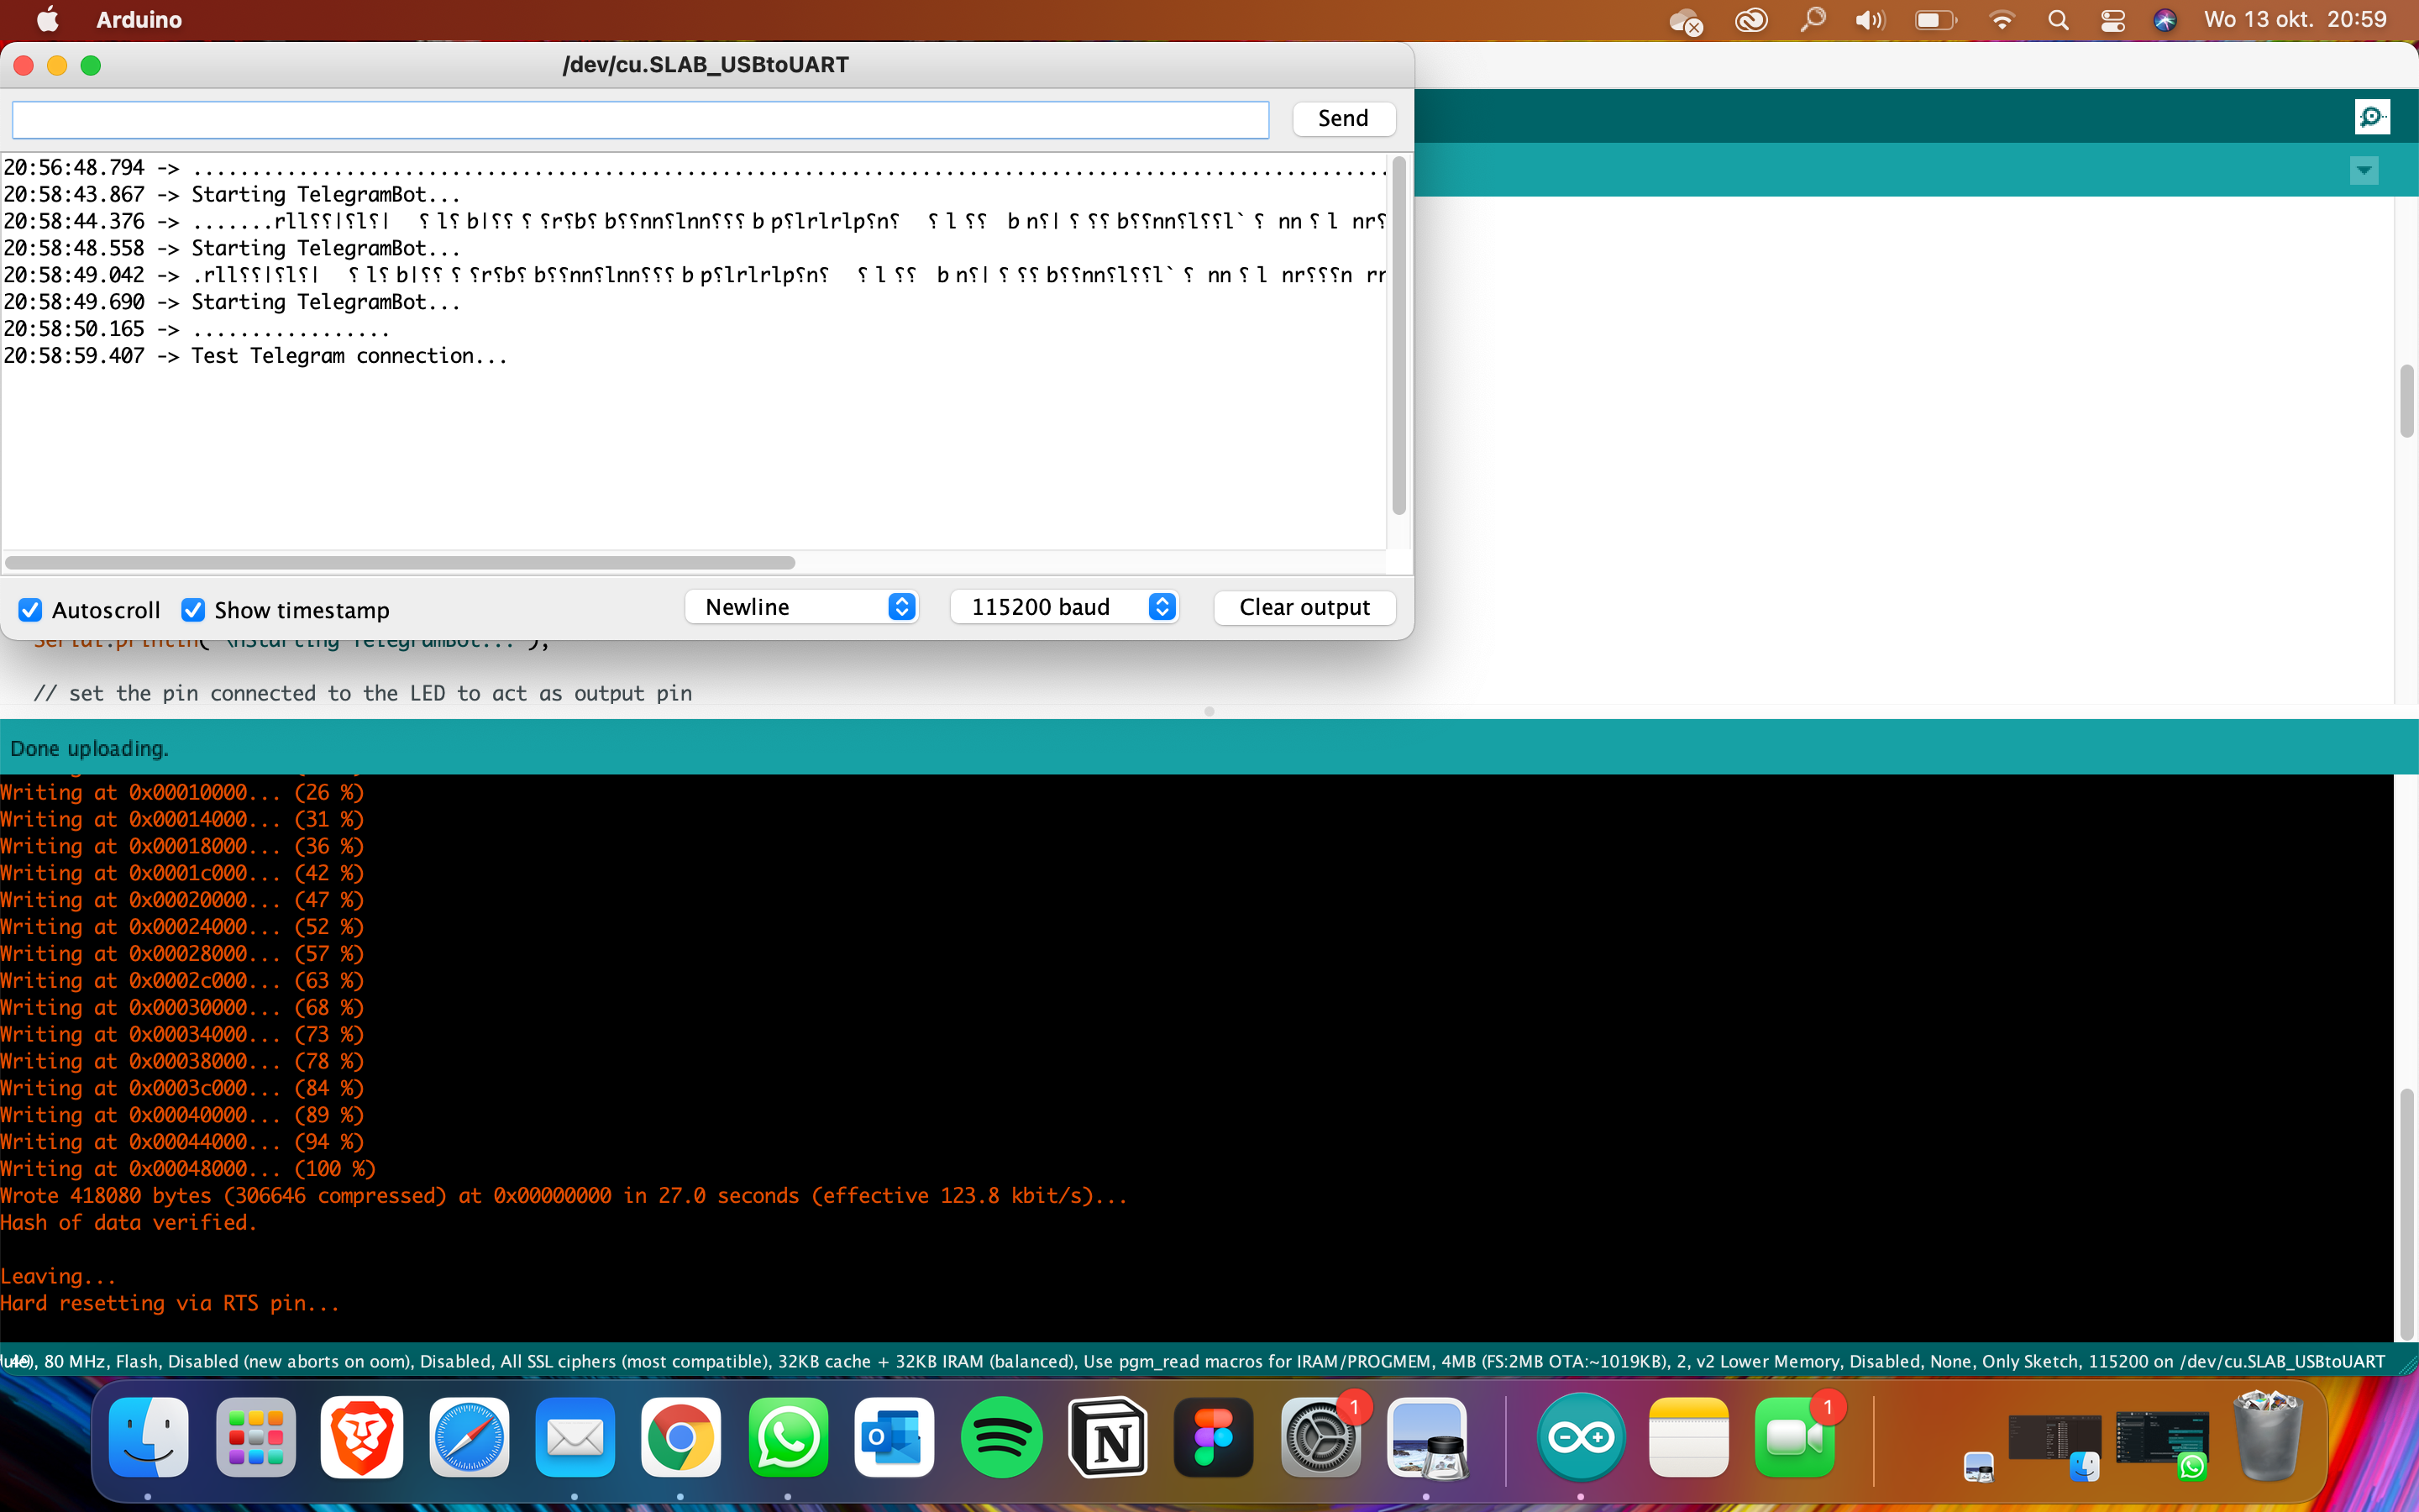Open Outlook from the Dock
The image size is (2419, 1512).
[894, 1437]
